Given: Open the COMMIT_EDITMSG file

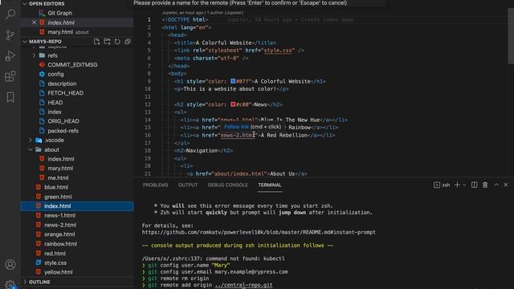Looking at the screenshot, I should click(72, 65).
